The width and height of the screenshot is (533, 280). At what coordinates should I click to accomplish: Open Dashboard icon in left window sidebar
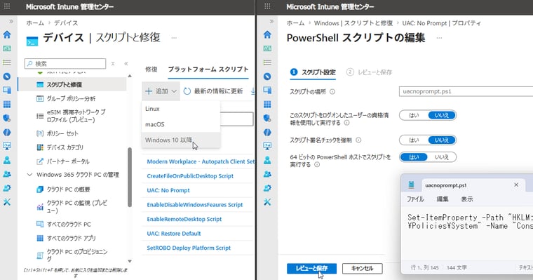[x=7, y=48]
